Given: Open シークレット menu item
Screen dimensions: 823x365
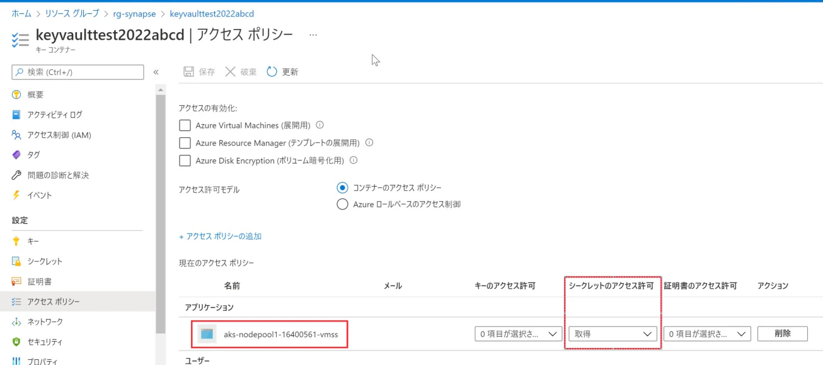Looking at the screenshot, I should click(45, 262).
